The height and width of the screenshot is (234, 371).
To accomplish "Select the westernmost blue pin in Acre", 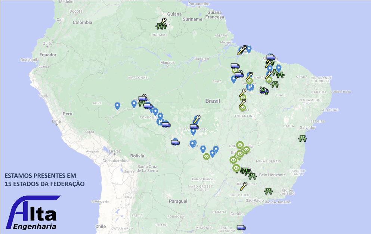I will tap(117, 106).
